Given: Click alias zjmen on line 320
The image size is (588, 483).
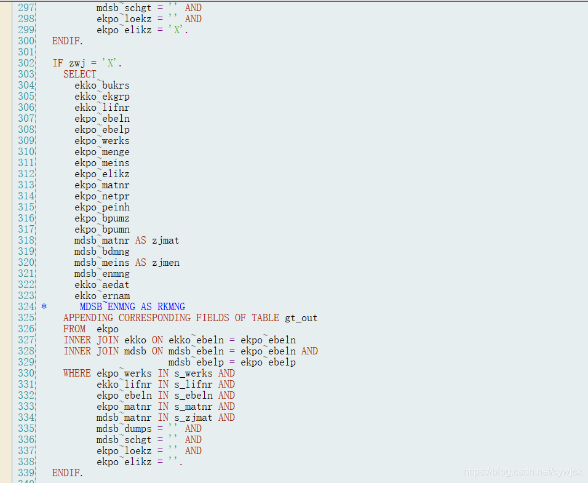Looking at the screenshot, I should pos(165,263).
